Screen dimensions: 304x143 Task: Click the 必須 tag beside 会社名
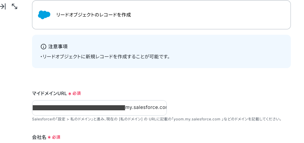56,137
